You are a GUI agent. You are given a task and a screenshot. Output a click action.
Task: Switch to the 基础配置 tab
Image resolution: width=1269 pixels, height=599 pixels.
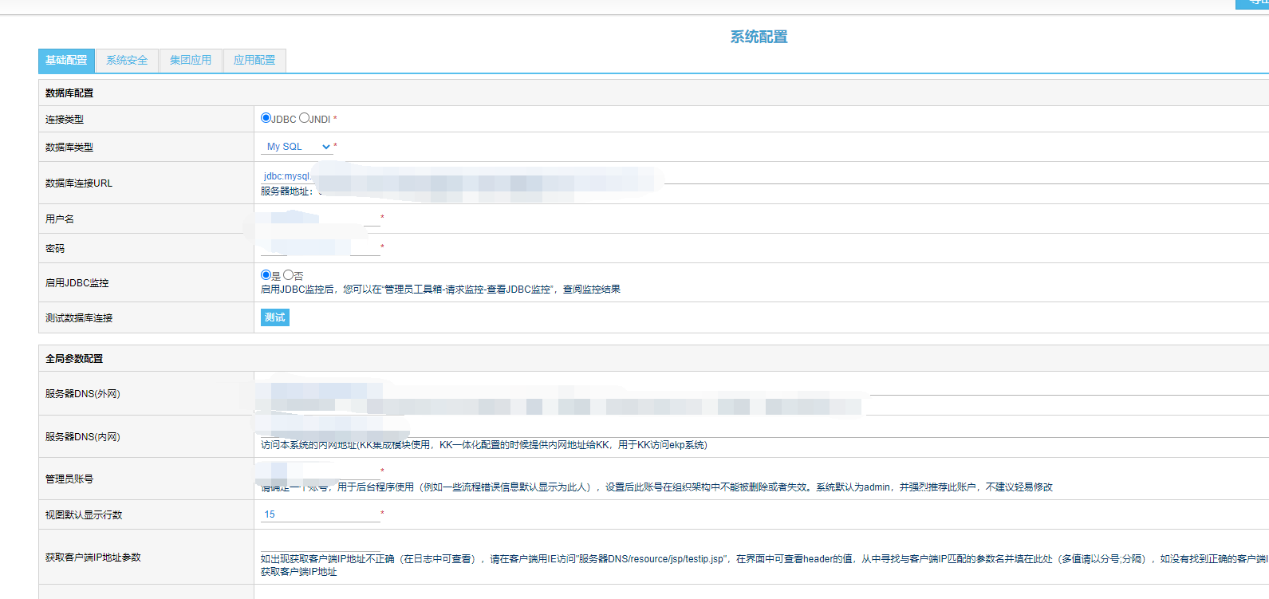[66, 61]
